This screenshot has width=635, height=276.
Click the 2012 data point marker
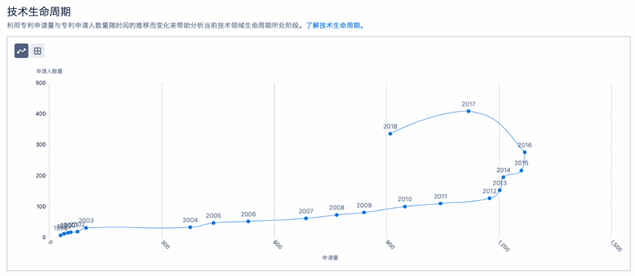(x=489, y=198)
